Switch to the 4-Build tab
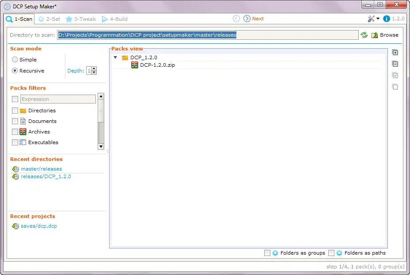 pos(115,19)
